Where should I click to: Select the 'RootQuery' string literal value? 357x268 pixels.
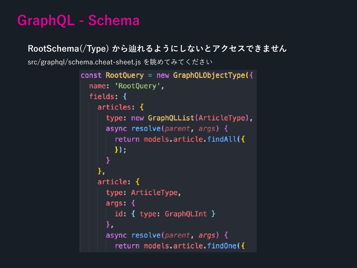137,86
